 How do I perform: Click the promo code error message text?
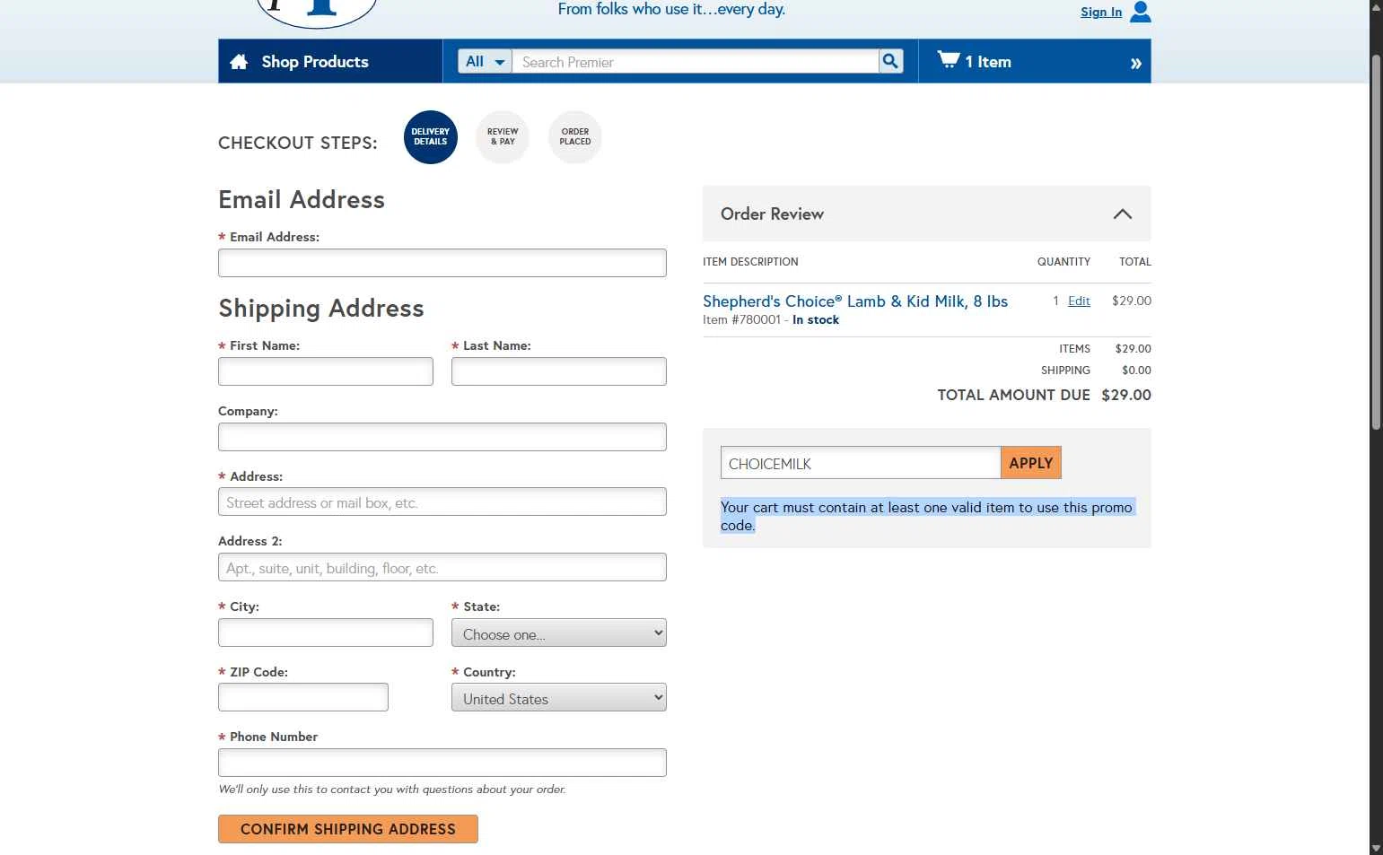click(927, 516)
